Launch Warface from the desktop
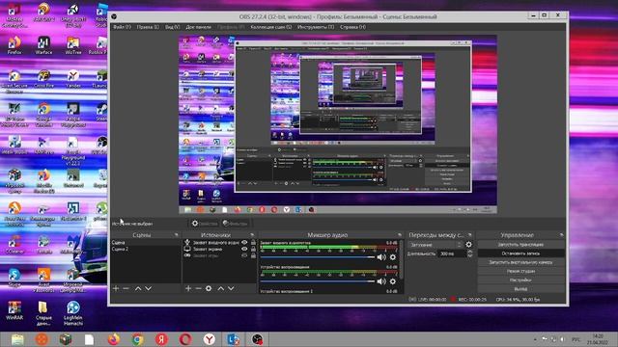This screenshot has height=347, width=618. click(x=43, y=44)
